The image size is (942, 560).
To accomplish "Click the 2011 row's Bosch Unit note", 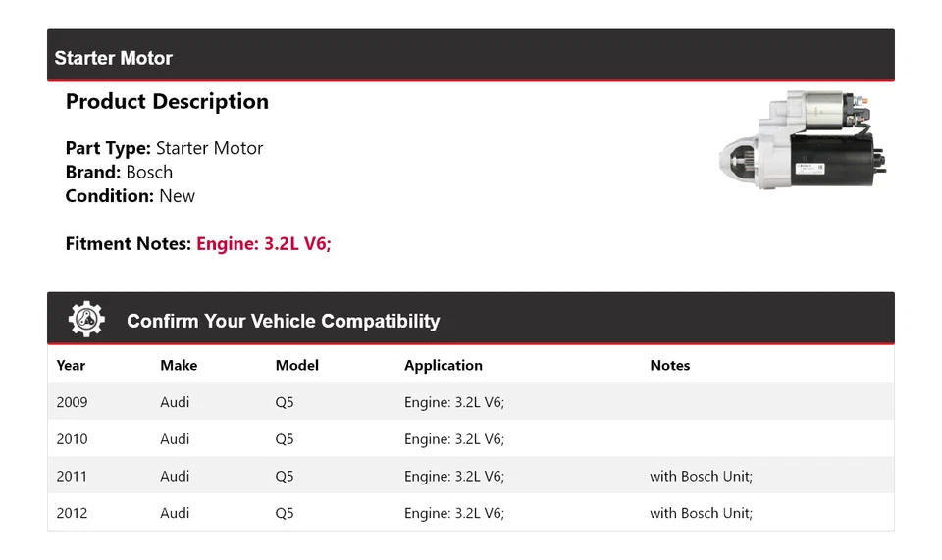I will click(701, 477).
